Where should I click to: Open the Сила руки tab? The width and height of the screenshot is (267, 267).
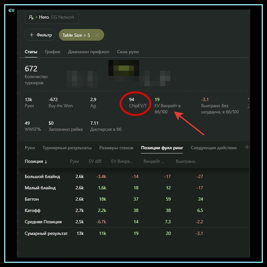(128, 52)
